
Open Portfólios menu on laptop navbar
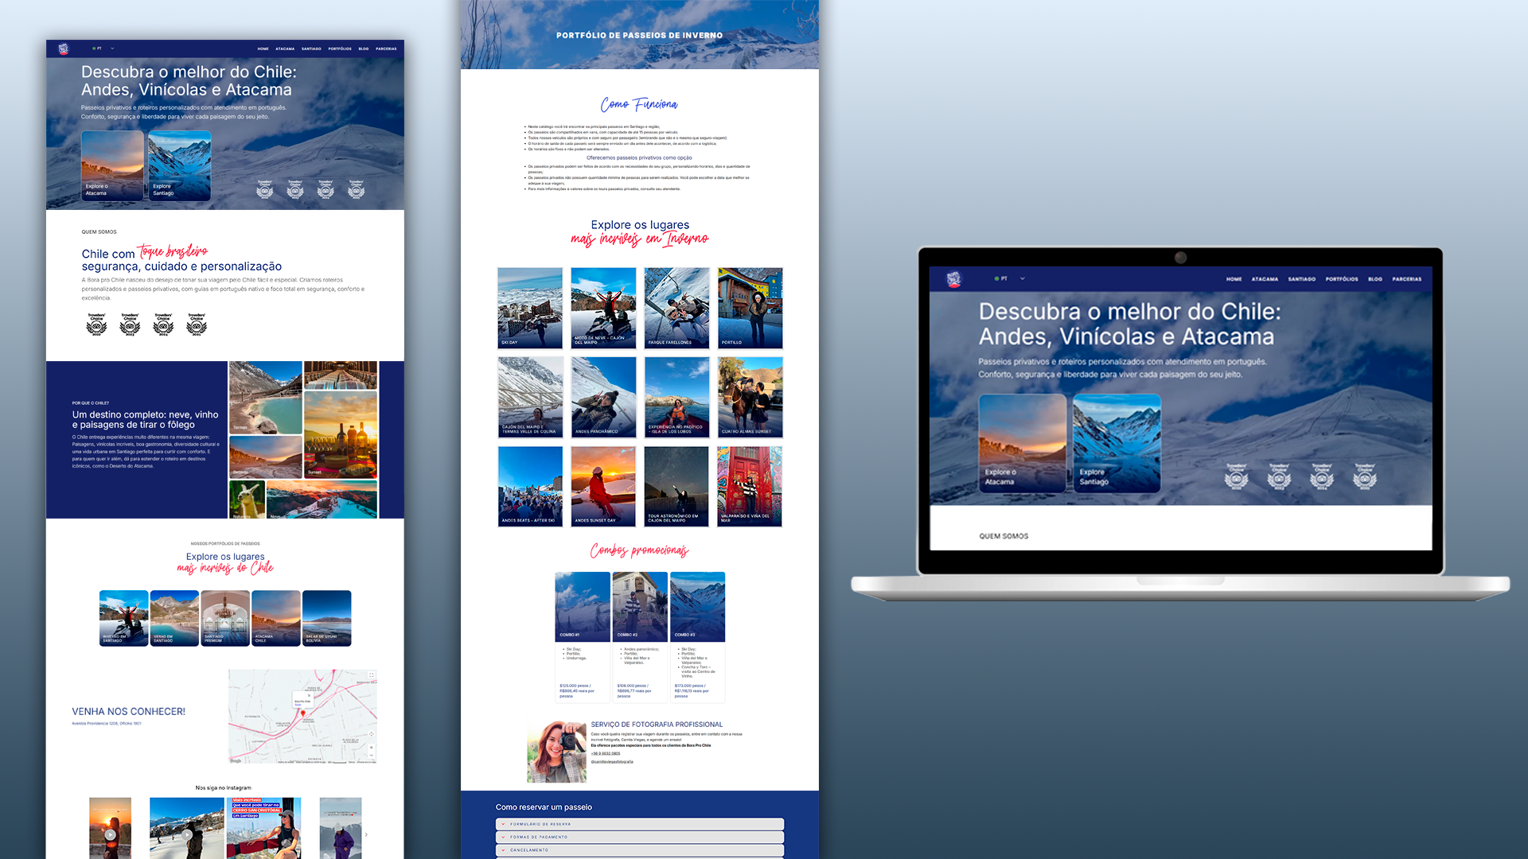1342,279
